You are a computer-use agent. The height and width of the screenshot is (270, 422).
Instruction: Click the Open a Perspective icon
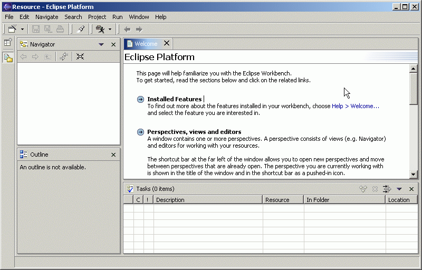click(8, 43)
